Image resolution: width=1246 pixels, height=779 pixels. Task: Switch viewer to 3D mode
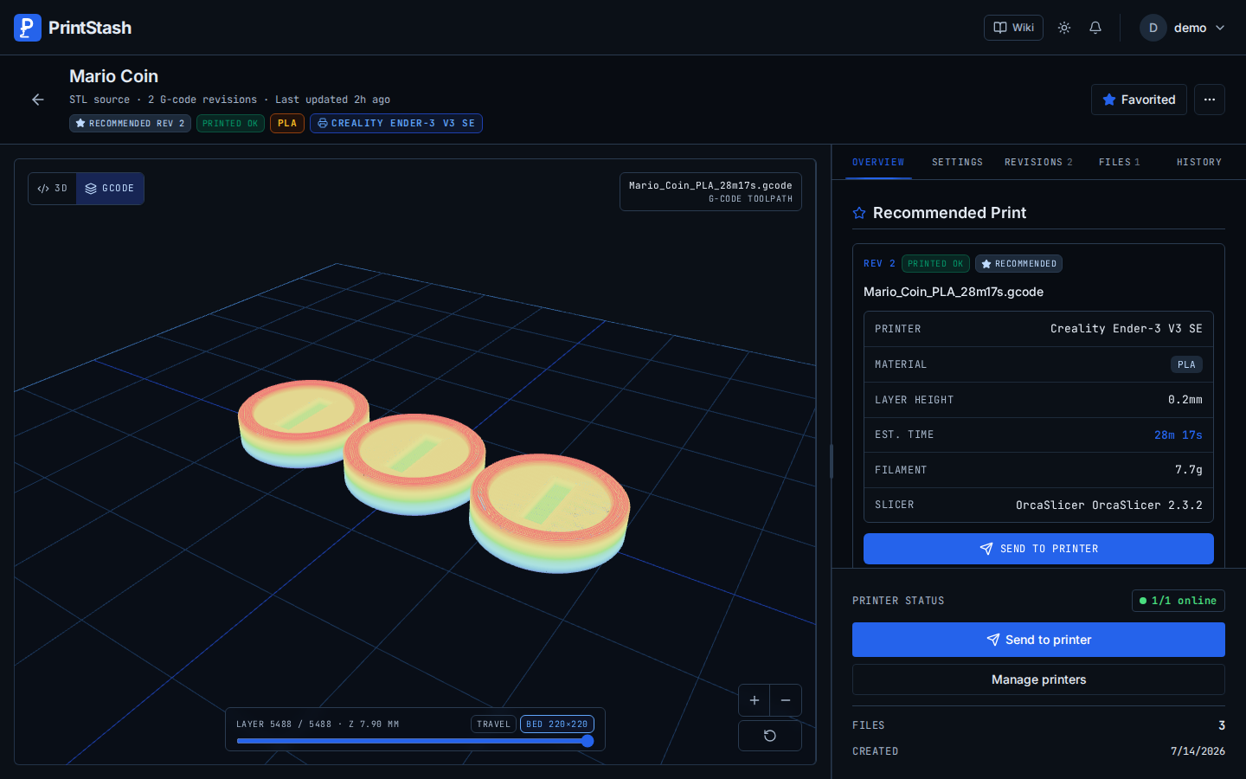click(x=53, y=189)
